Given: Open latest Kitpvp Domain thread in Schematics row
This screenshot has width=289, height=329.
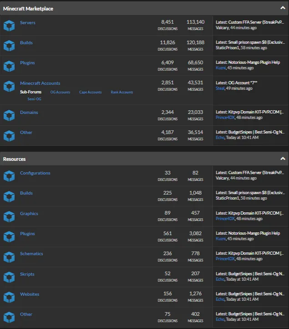Looking at the screenshot, I should [x=256, y=253].
